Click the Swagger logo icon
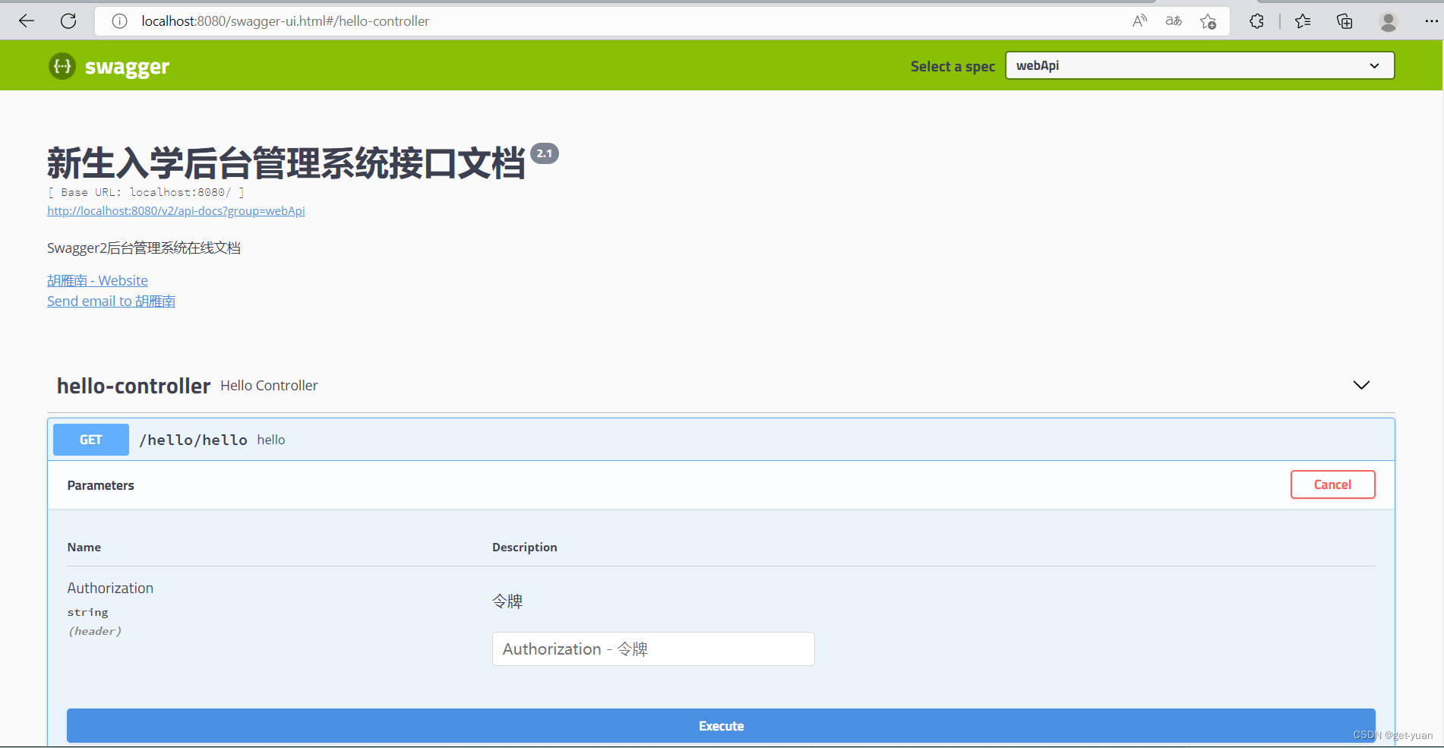 [62, 66]
